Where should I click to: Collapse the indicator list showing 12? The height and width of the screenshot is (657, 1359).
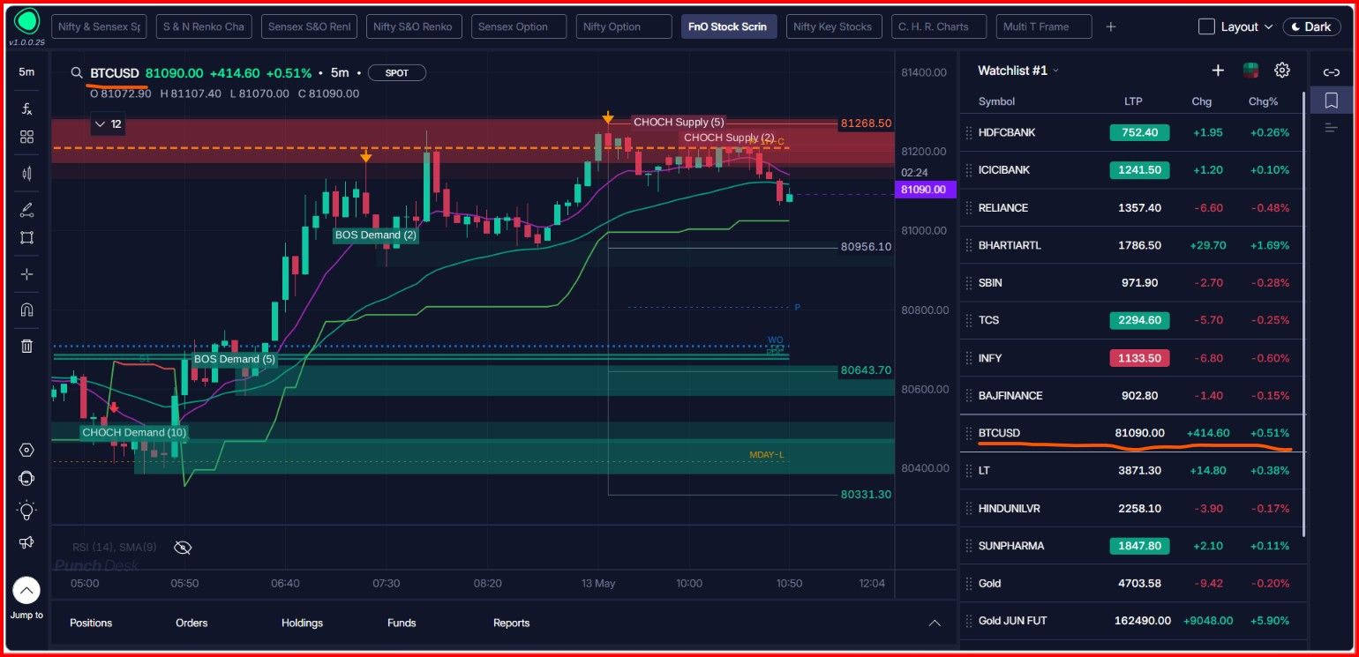click(108, 124)
